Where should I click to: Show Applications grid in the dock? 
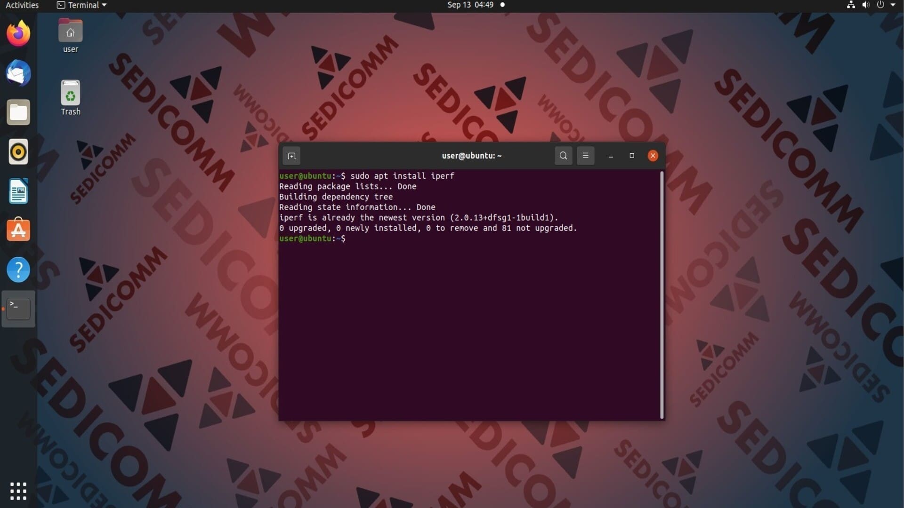18,491
